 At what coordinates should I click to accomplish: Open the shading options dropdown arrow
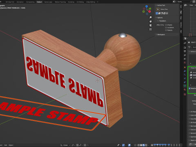pos(149,145)
